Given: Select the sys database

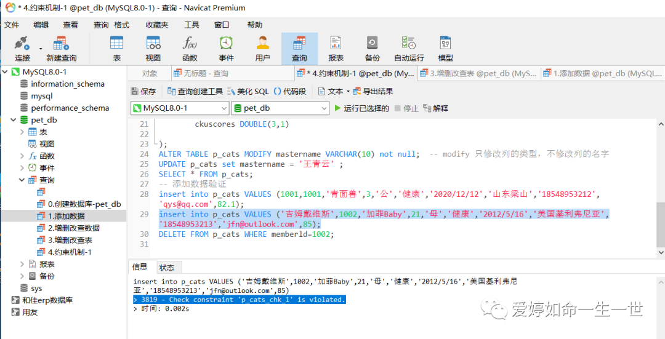Looking at the screenshot, I should coord(36,288).
